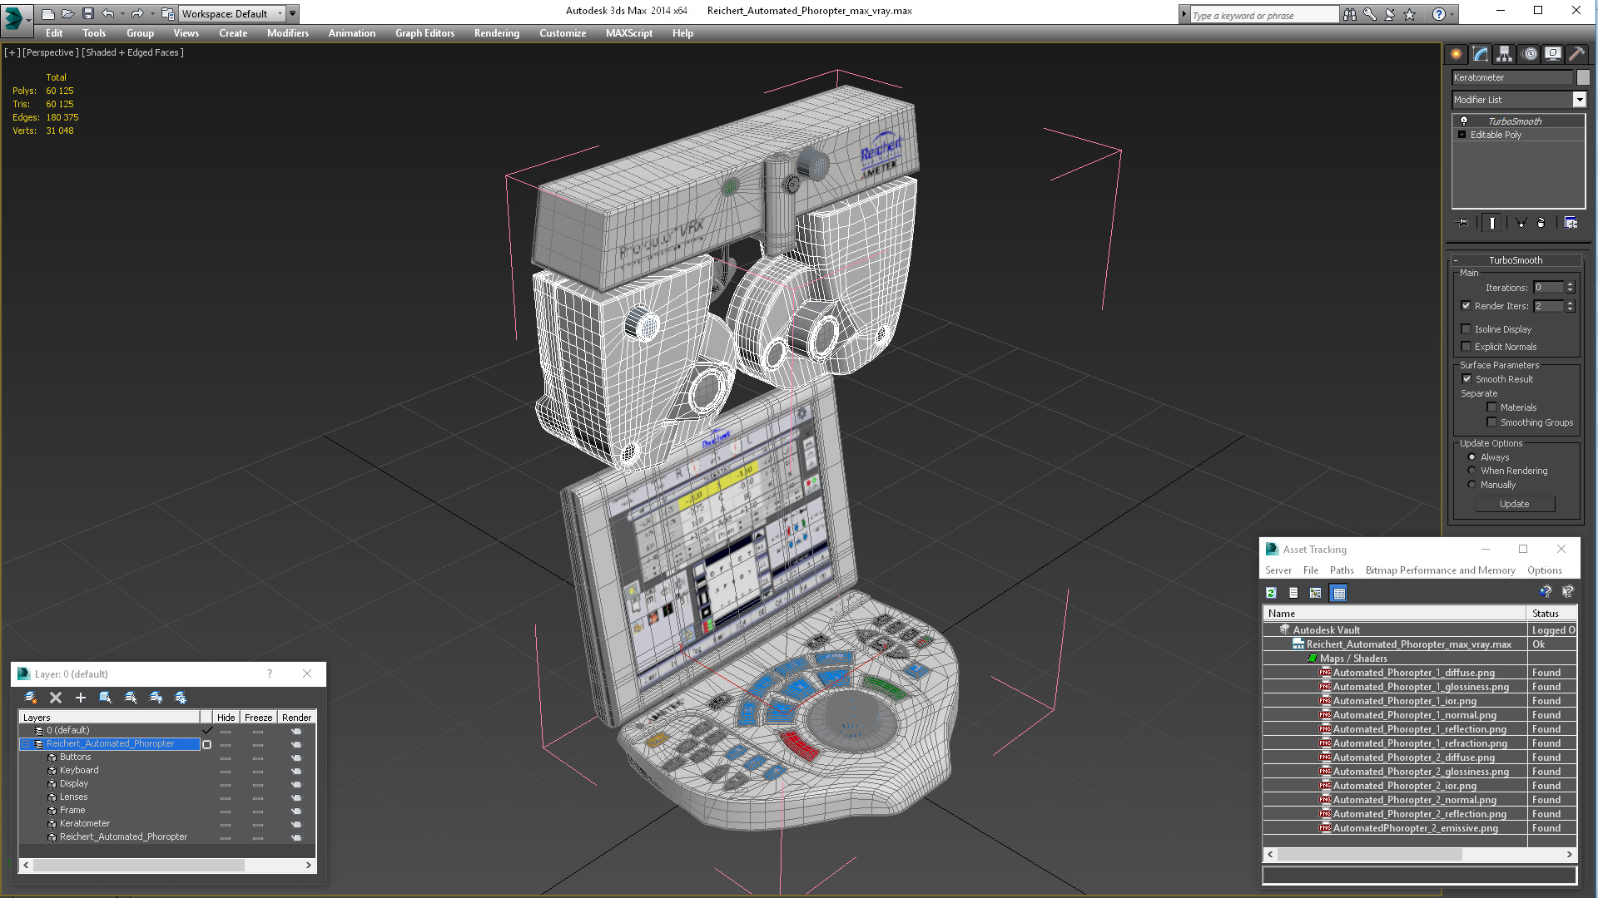
Task: Enable Separate by Materials checkbox
Action: click(x=1492, y=407)
